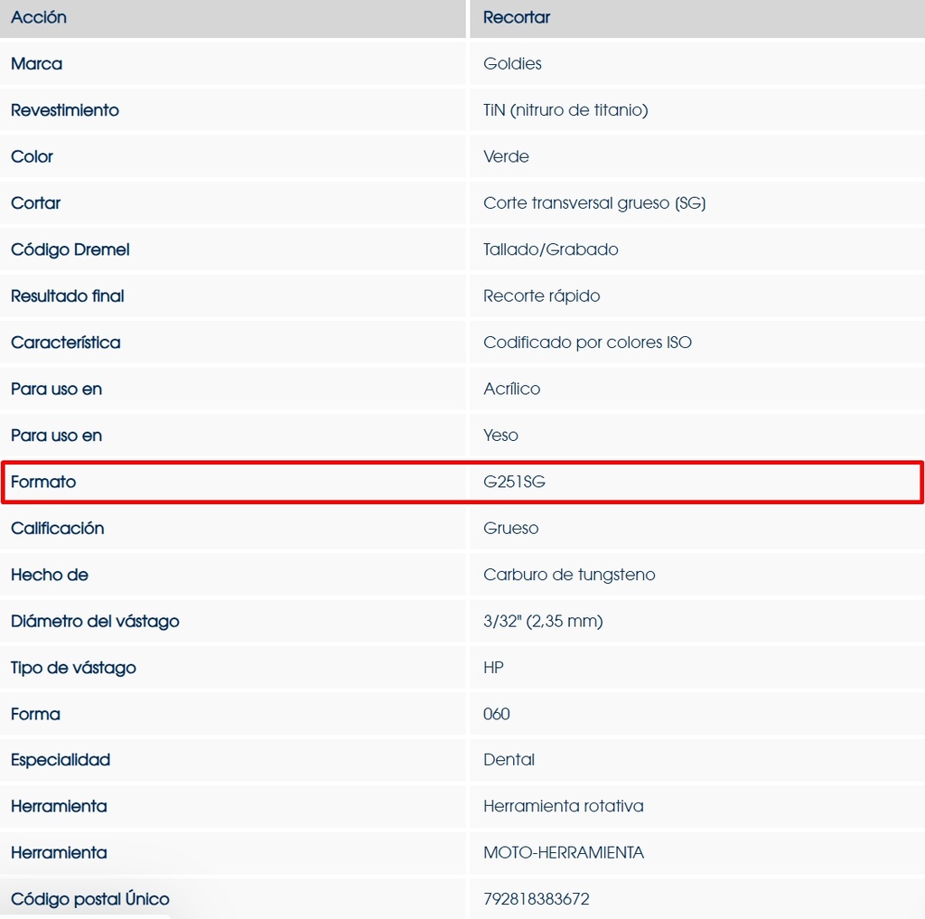Click the Código Dremel label
The width and height of the screenshot is (925, 919).
pos(70,249)
